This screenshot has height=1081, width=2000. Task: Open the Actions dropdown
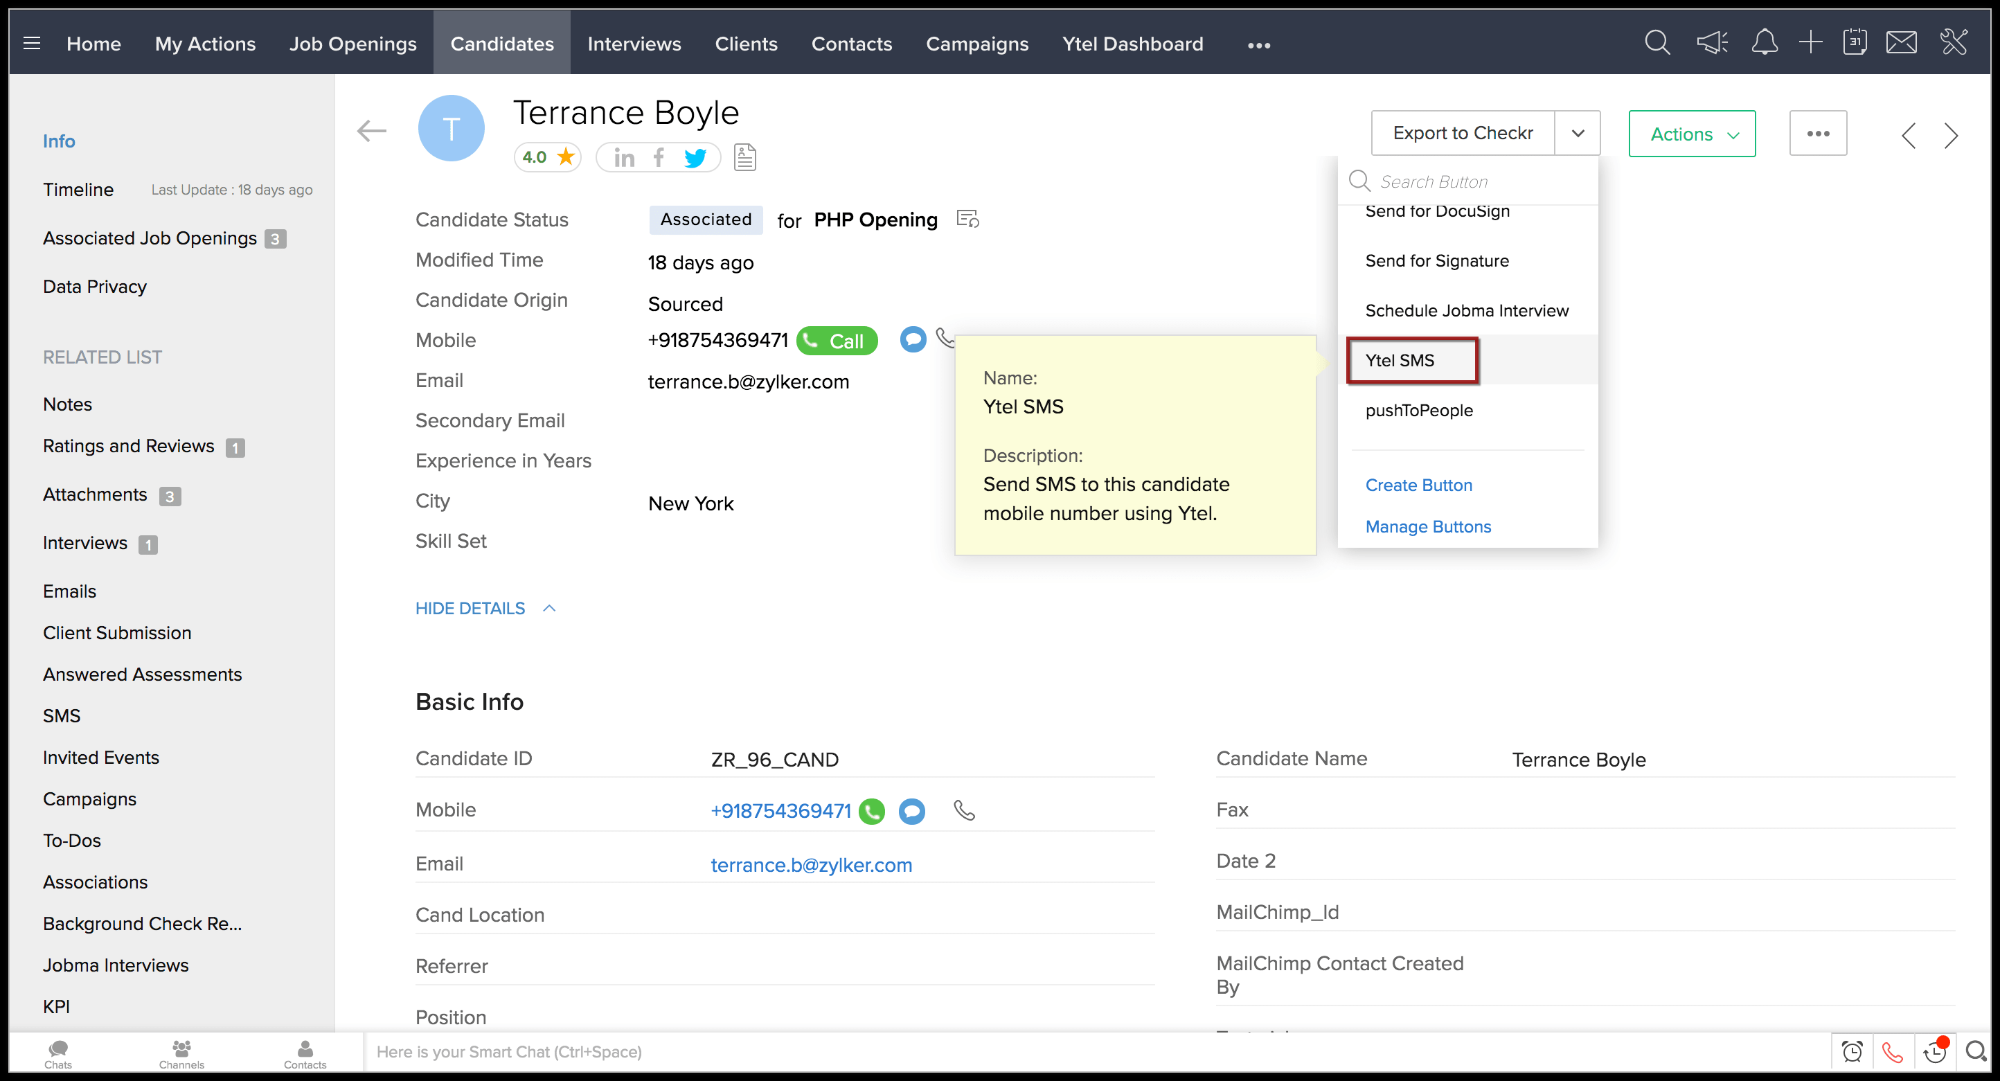point(1692,134)
